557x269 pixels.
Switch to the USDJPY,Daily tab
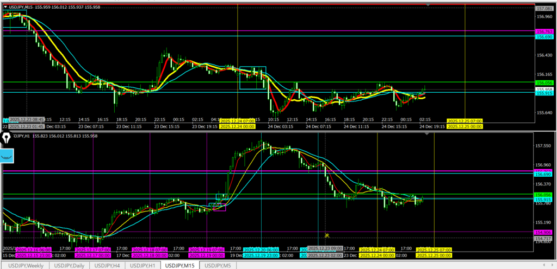70,265
